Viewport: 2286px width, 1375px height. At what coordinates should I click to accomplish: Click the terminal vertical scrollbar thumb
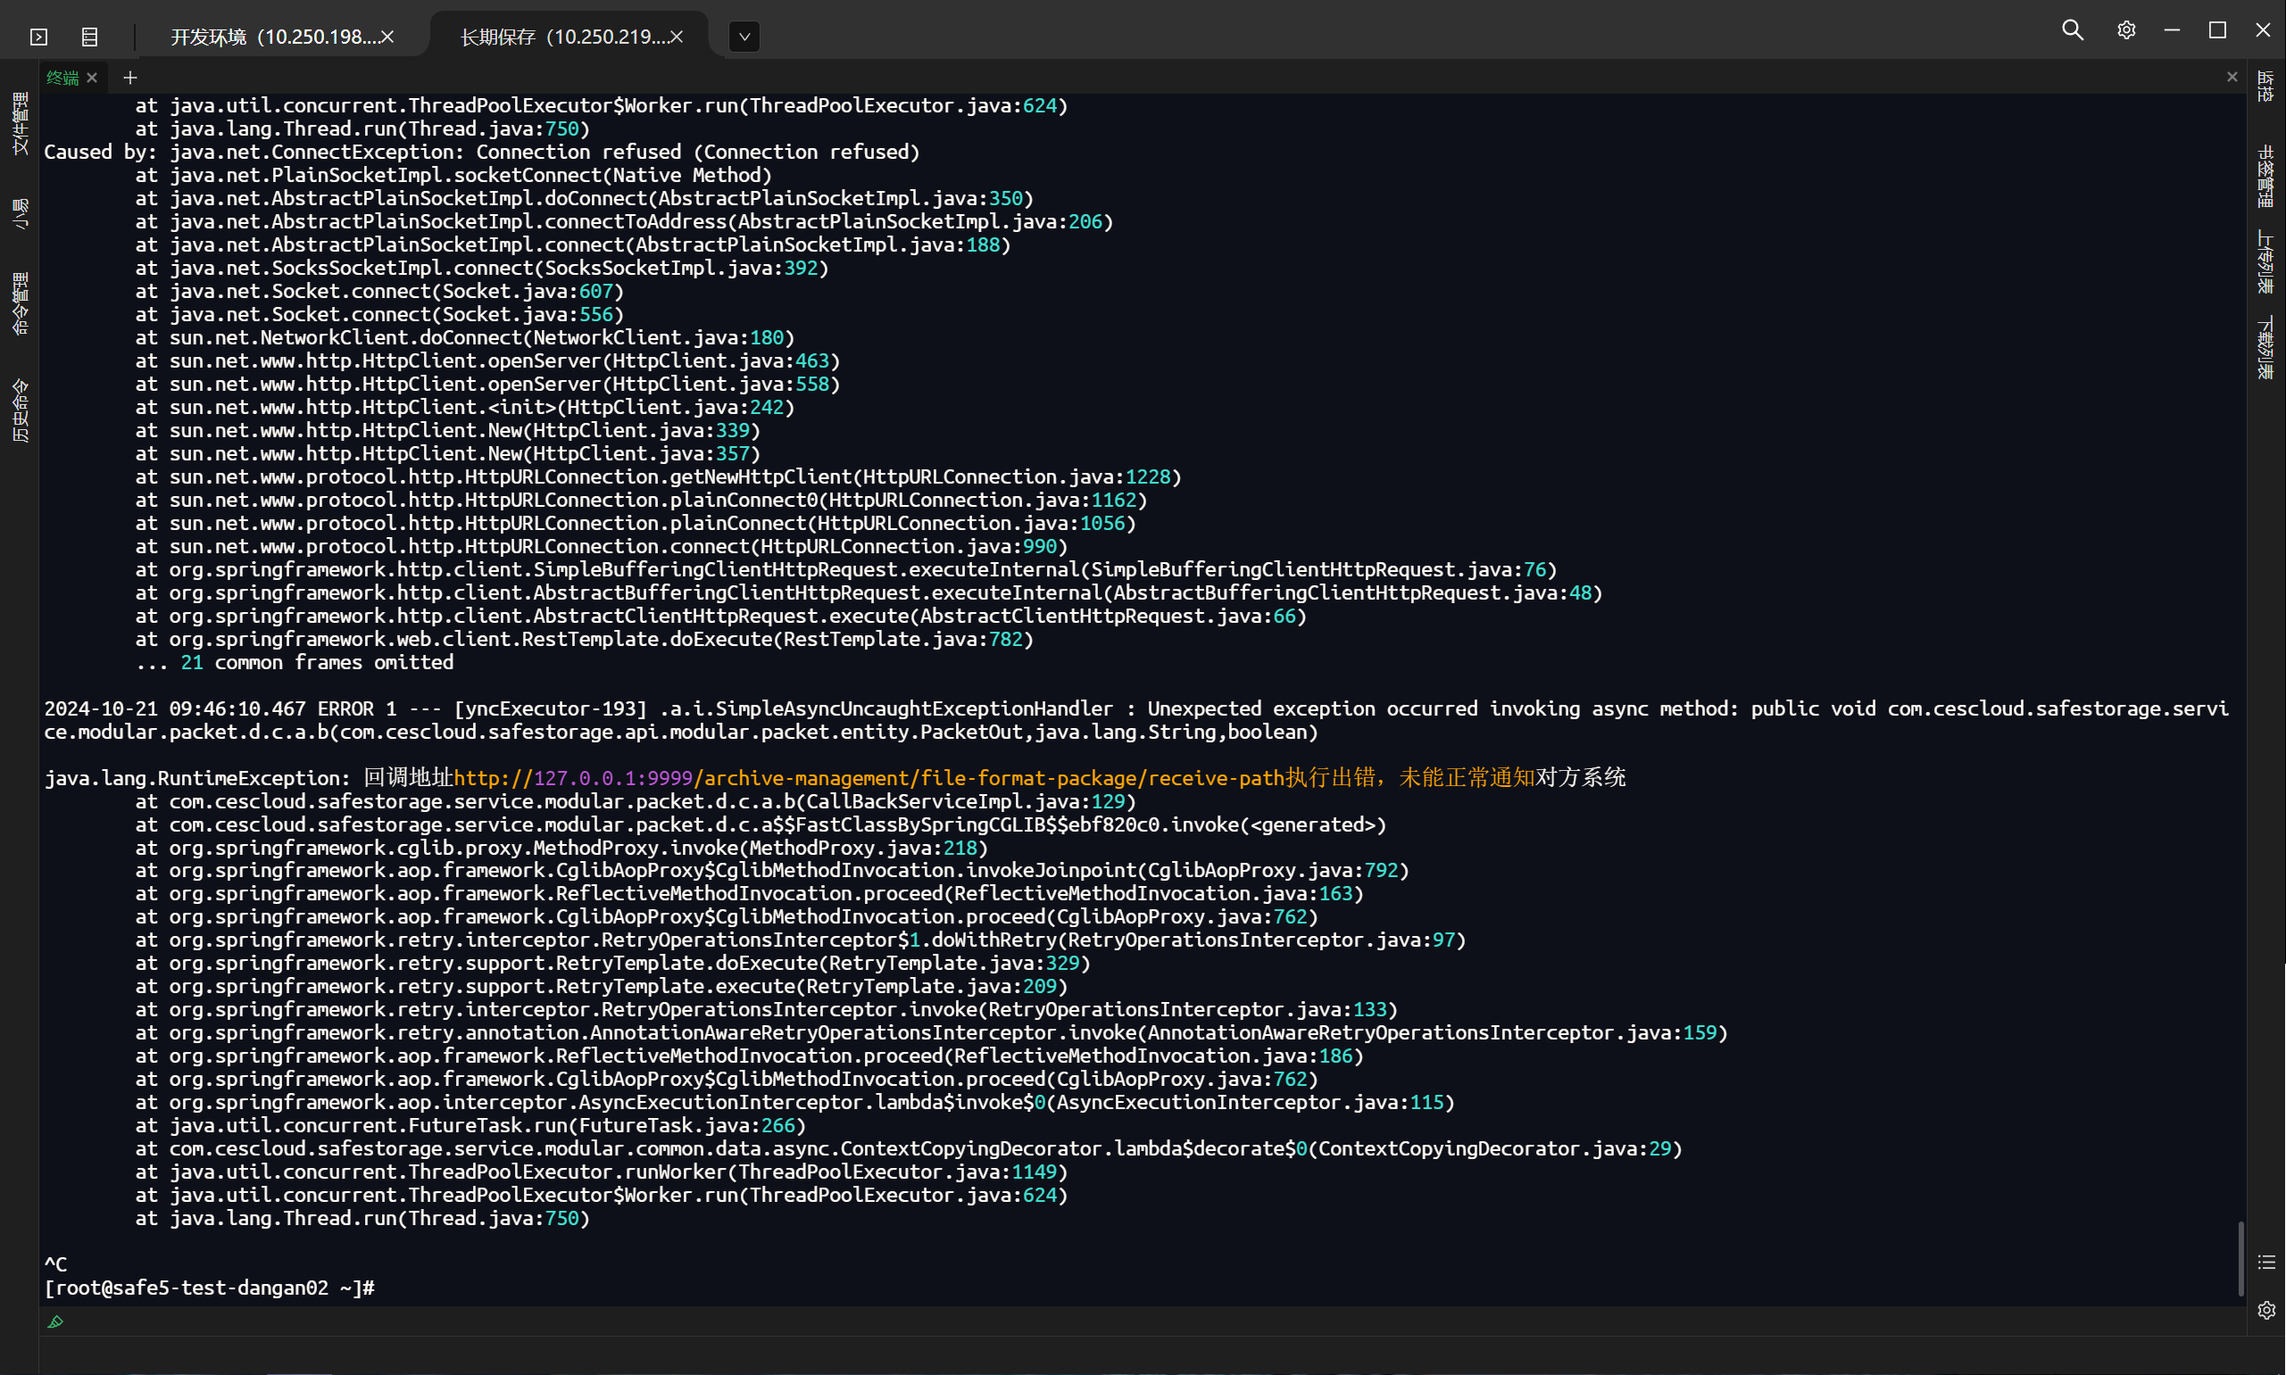pyautogui.click(x=2240, y=1258)
